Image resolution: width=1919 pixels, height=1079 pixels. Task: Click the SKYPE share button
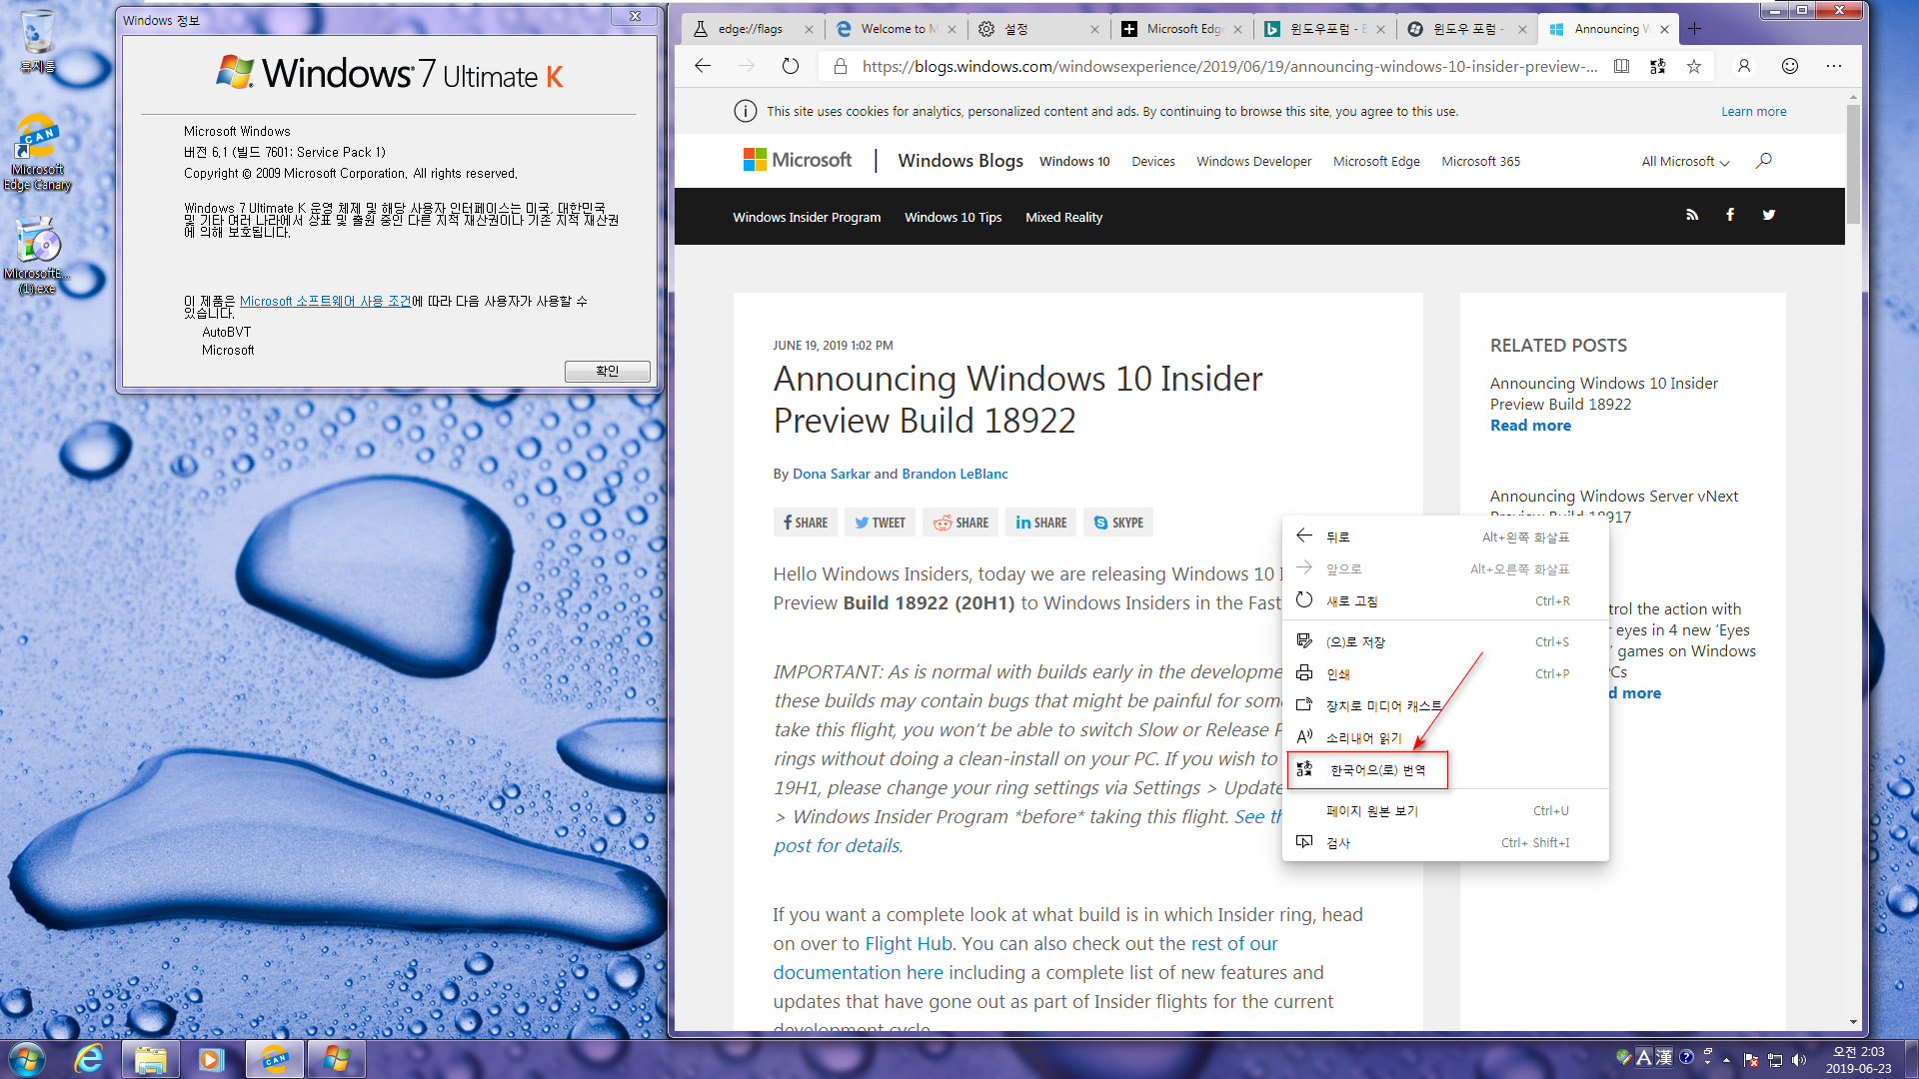click(1118, 523)
